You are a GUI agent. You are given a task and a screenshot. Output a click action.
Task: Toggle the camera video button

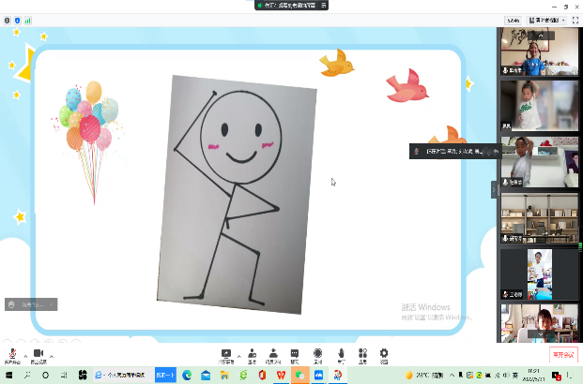(x=38, y=355)
